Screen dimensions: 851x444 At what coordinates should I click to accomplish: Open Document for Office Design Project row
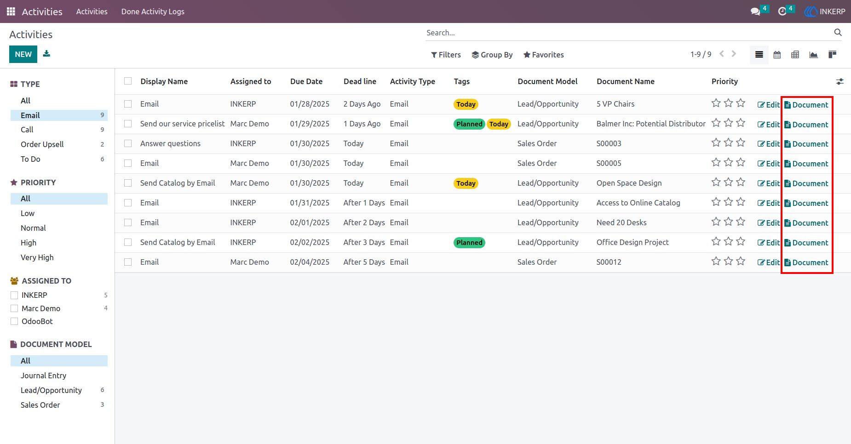click(806, 243)
